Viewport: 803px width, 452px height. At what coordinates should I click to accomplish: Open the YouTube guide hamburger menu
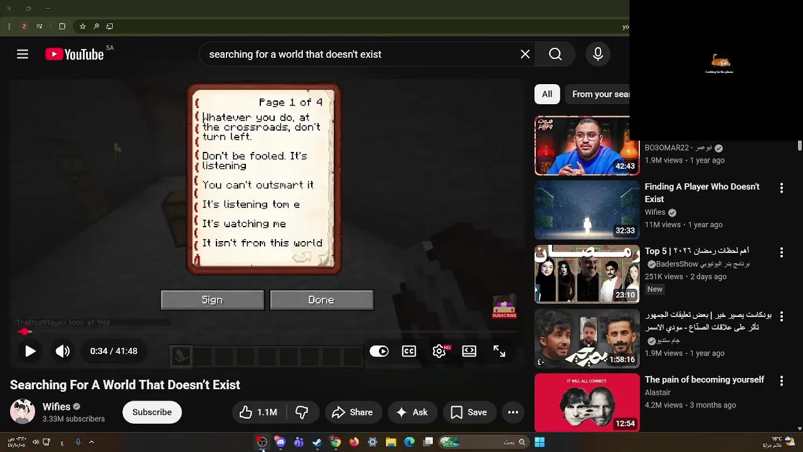click(x=23, y=55)
